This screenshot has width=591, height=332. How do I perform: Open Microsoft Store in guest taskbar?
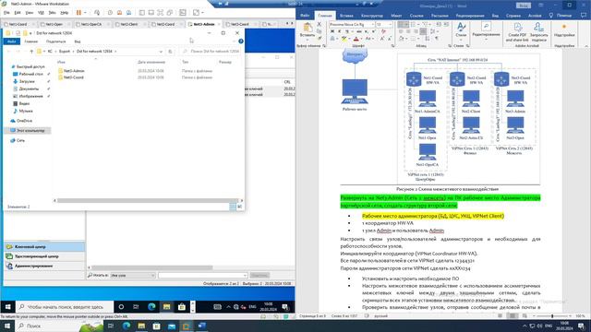pyautogui.click(x=182, y=307)
